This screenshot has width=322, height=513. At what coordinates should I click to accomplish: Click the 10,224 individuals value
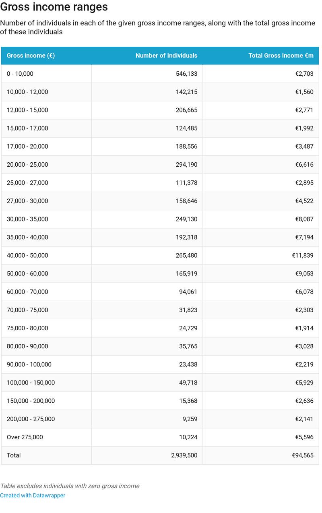(188, 437)
